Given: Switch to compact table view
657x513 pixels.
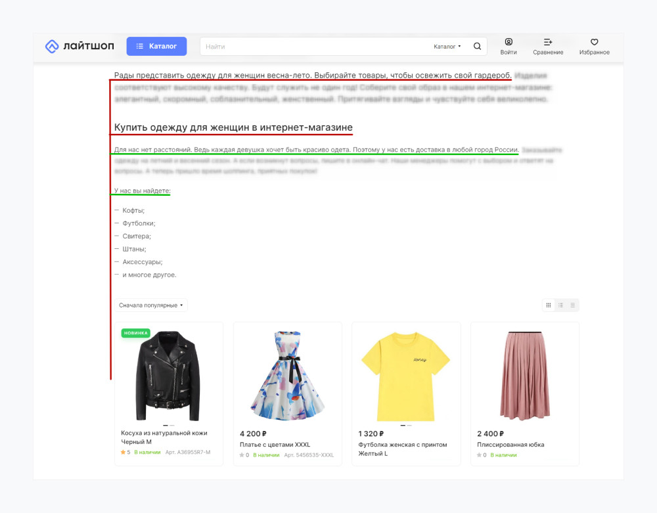Looking at the screenshot, I should tap(572, 305).
